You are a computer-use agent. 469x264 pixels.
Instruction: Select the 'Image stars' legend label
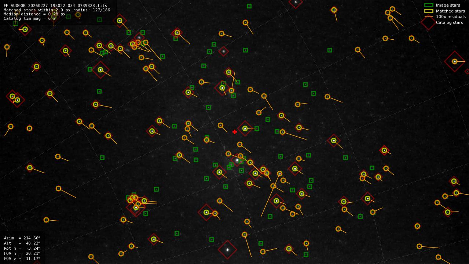pos(448,5)
